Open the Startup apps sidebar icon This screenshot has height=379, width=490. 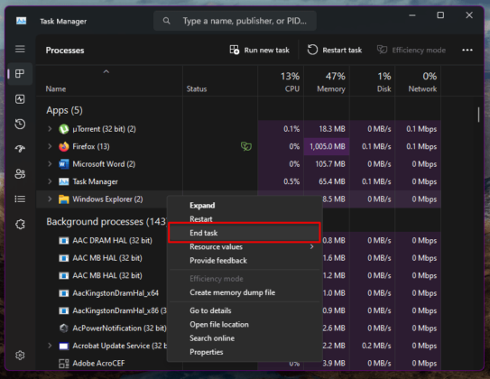click(20, 149)
